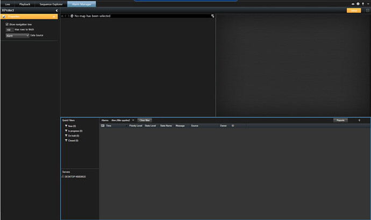
Task: Click the help/status circle icon in title bar
Action: click(x=358, y=4)
